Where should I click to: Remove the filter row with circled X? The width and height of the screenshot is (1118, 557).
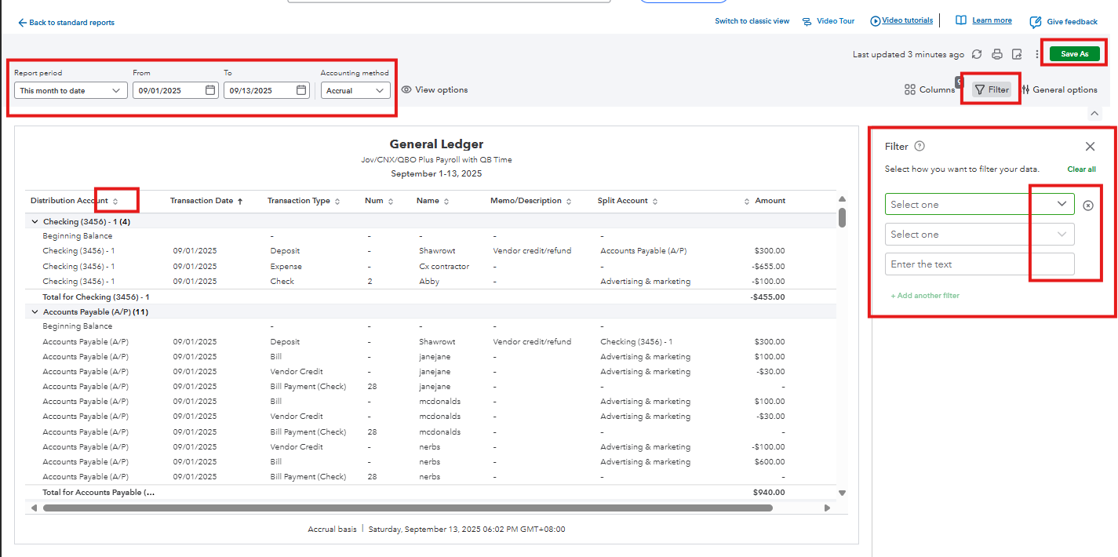1087,205
